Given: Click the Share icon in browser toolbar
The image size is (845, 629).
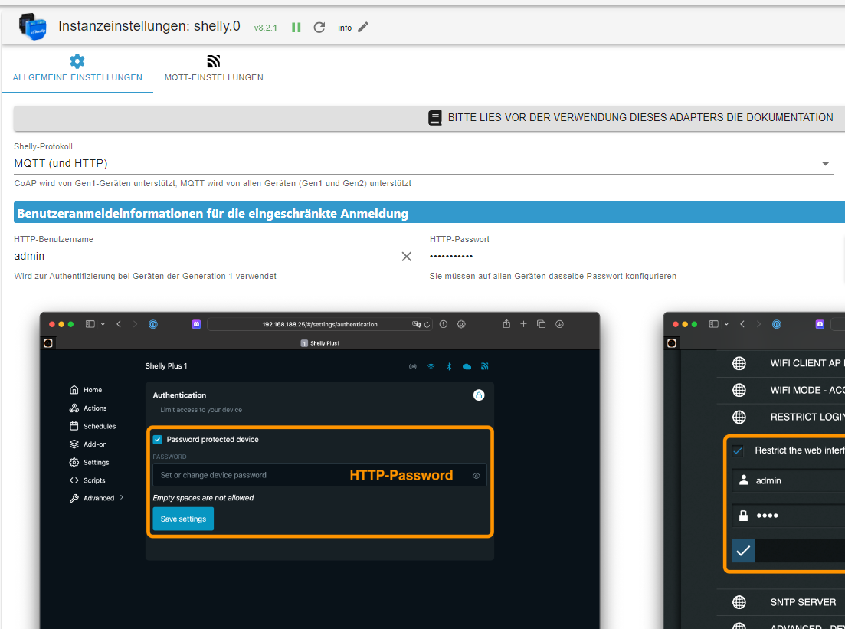Looking at the screenshot, I should (506, 323).
